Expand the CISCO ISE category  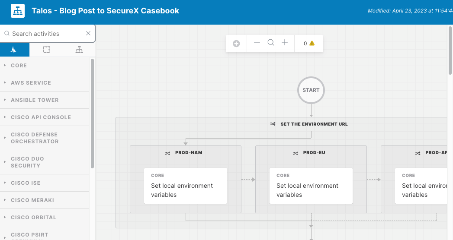45,183
